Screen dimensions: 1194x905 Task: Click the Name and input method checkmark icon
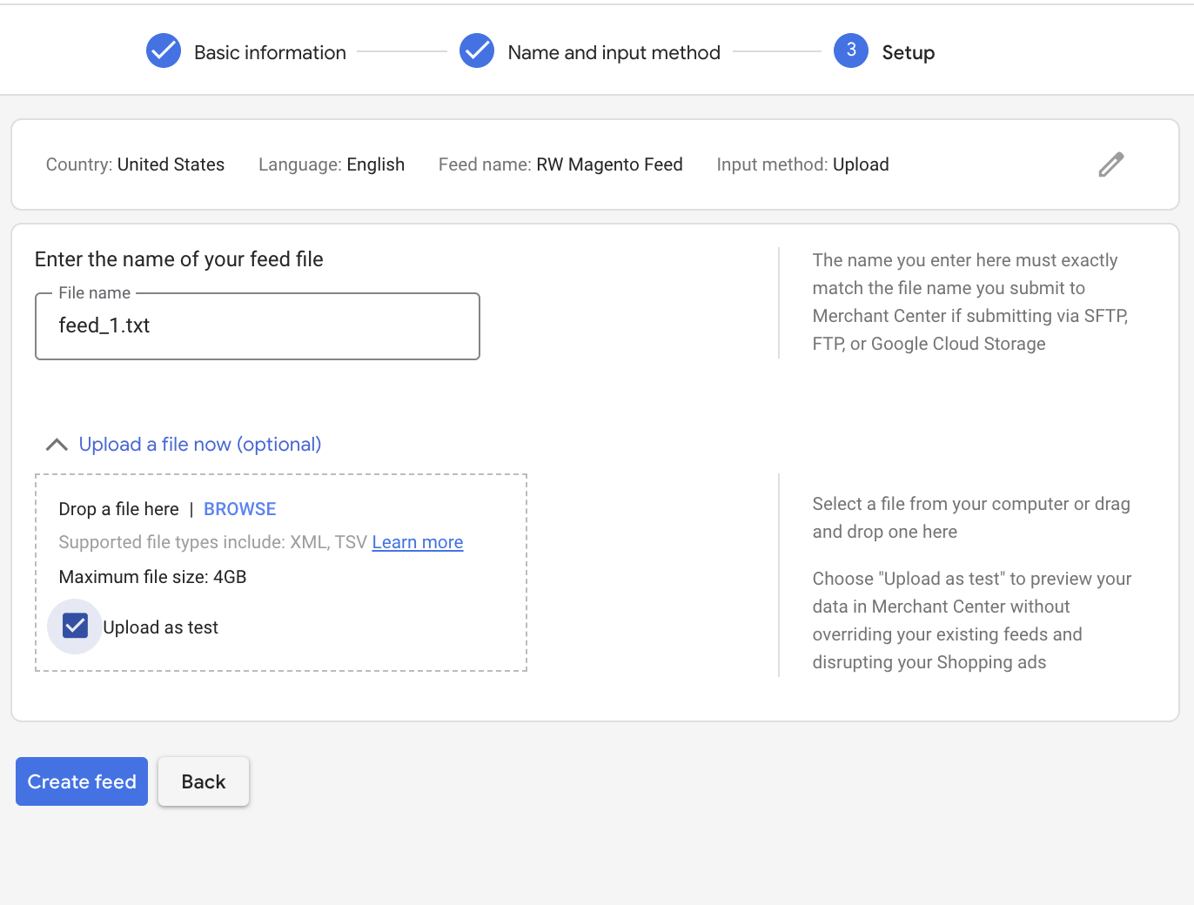477,51
